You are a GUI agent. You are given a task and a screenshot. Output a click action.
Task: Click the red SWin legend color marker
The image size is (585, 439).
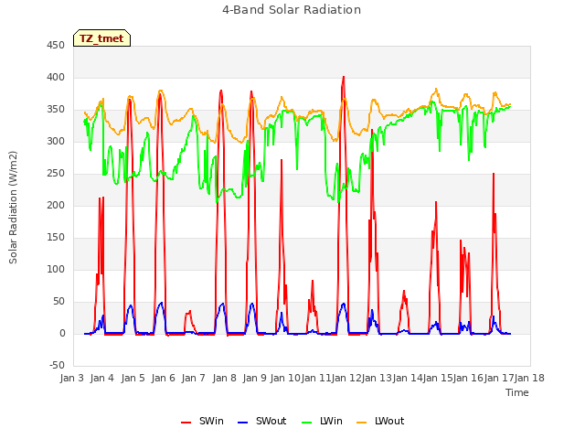coord(186,423)
